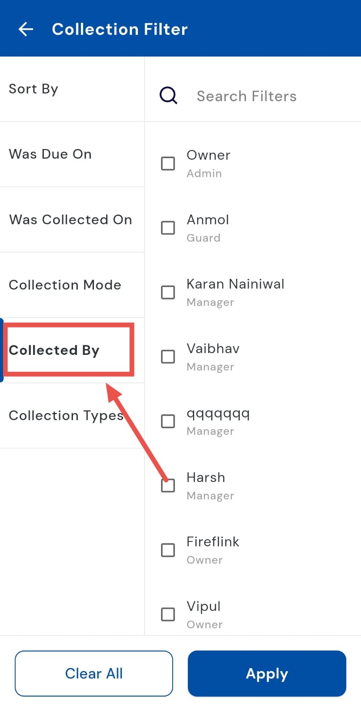Enable the Vaibhav Manager checkbox

pyautogui.click(x=168, y=357)
